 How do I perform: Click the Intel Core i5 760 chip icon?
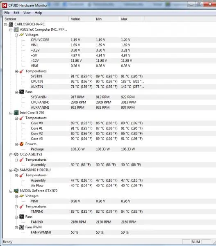tap(16, 113)
